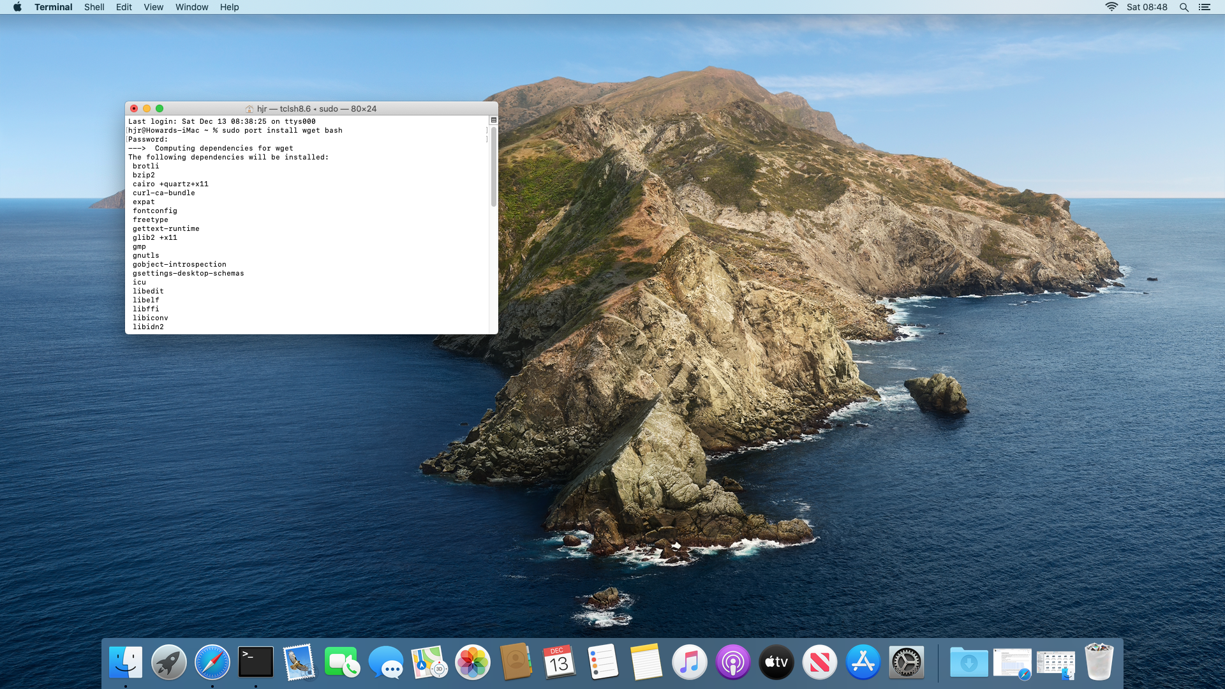The height and width of the screenshot is (689, 1225).
Task: Open the Apple menu
Action: click(x=17, y=7)
